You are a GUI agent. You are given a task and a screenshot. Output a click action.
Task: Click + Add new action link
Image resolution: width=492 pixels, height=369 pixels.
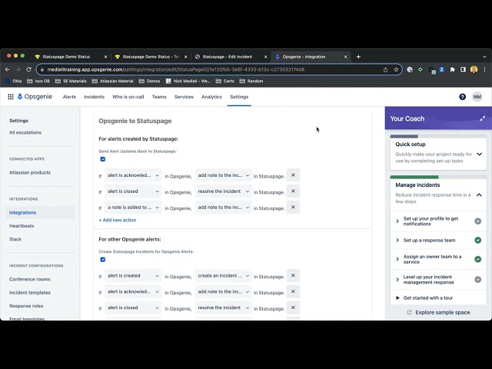click(x=118, y=221)
